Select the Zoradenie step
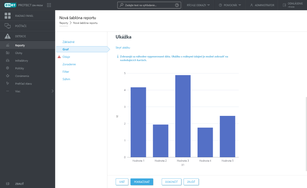307x188 pixels. (x=69, y=64)
